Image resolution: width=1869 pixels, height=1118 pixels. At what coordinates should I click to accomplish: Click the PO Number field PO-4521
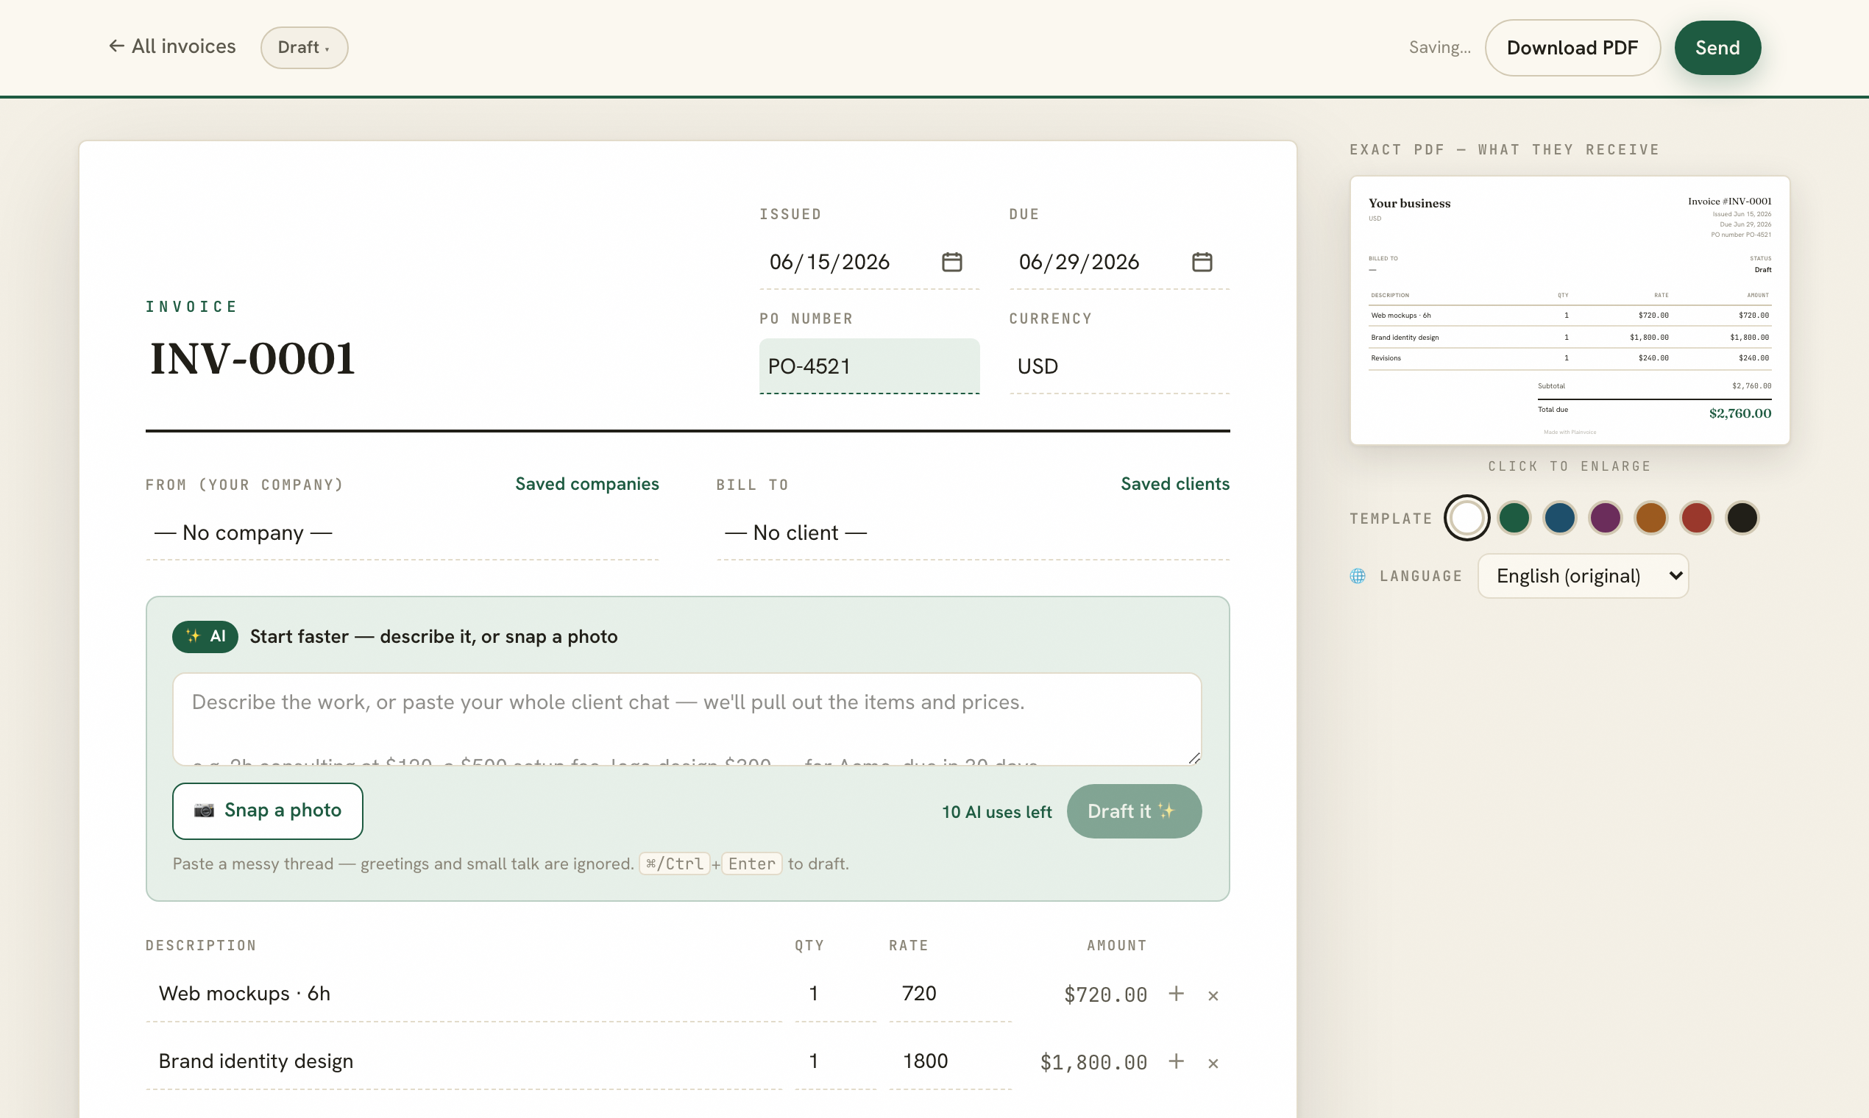click(x=869, y=366)
